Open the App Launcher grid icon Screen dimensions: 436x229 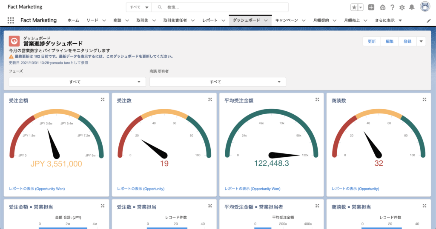[x=11, y=20]
